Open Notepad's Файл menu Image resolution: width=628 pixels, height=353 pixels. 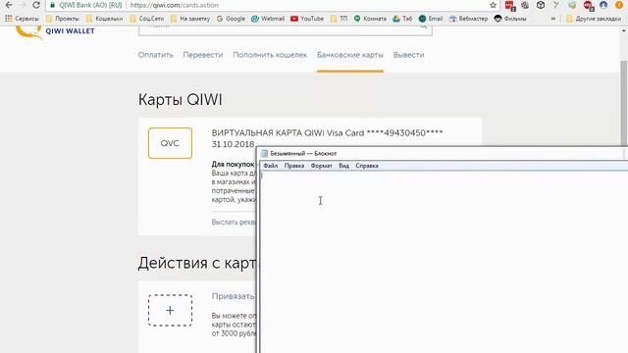[271, 166]
